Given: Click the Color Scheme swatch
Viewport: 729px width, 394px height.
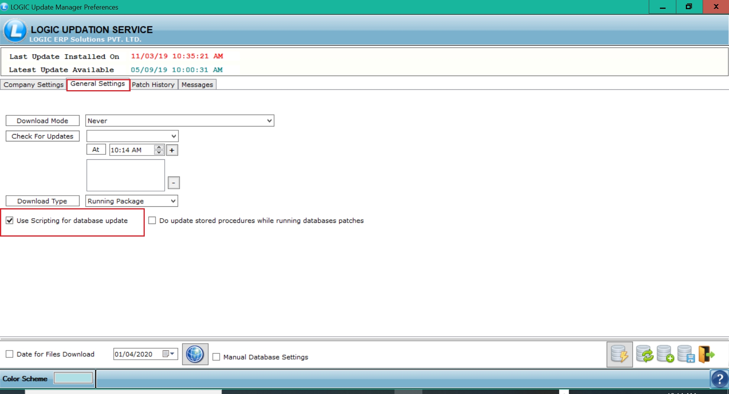Looking at the screenshot, I should tap(73, 378).
